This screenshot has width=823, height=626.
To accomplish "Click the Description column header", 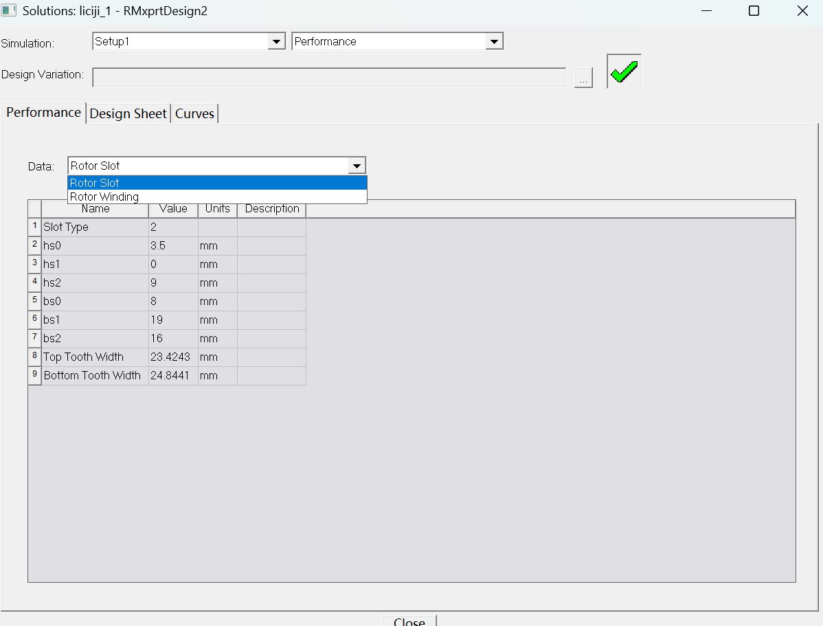I will coord(272,208).
